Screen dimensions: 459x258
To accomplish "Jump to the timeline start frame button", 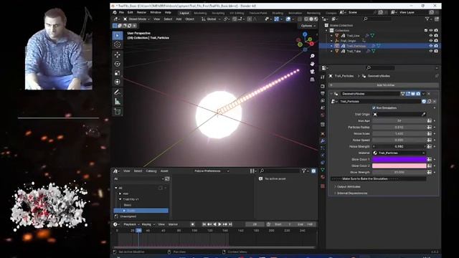I will [x=204, y=224].
